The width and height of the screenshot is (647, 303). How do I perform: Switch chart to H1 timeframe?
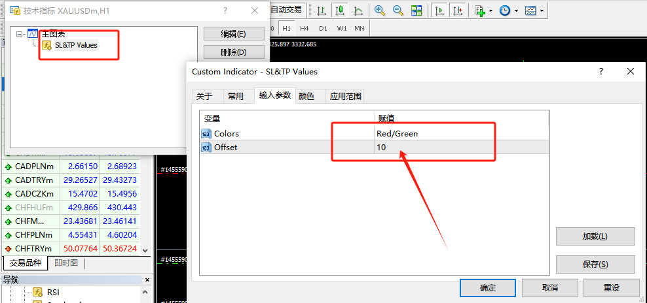click(286, 28)
